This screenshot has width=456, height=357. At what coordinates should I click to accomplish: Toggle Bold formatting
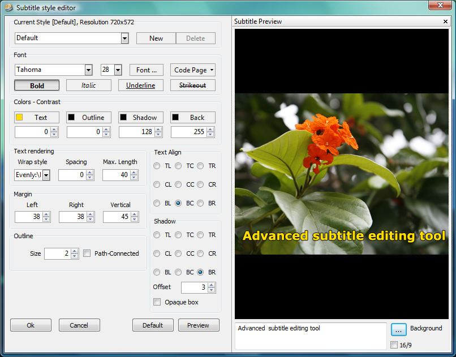coord(37,85)
